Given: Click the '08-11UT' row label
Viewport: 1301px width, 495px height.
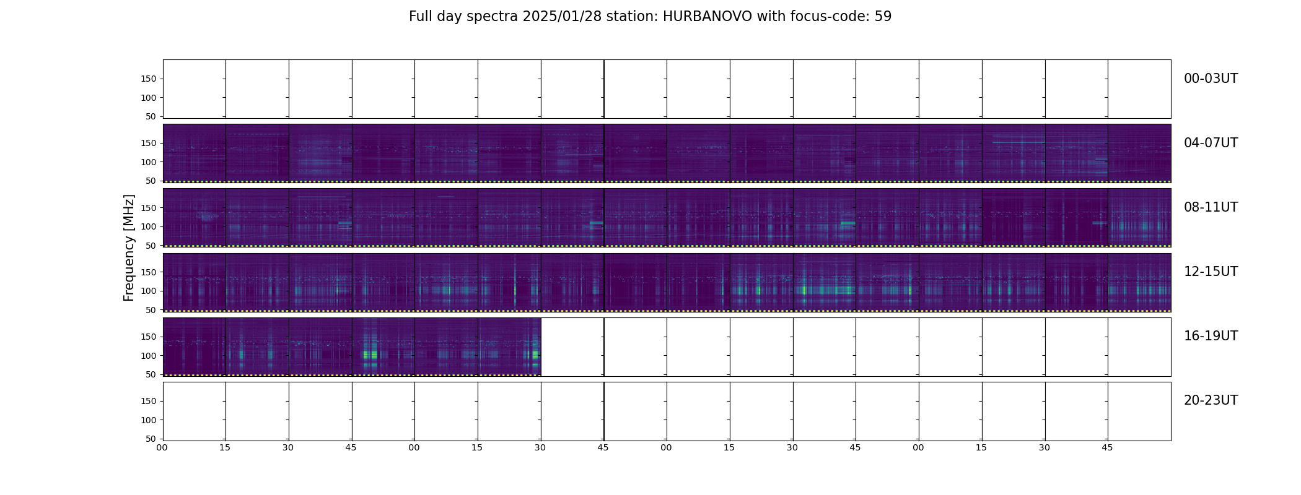Looking at the screenshot, I should 1211,207.
